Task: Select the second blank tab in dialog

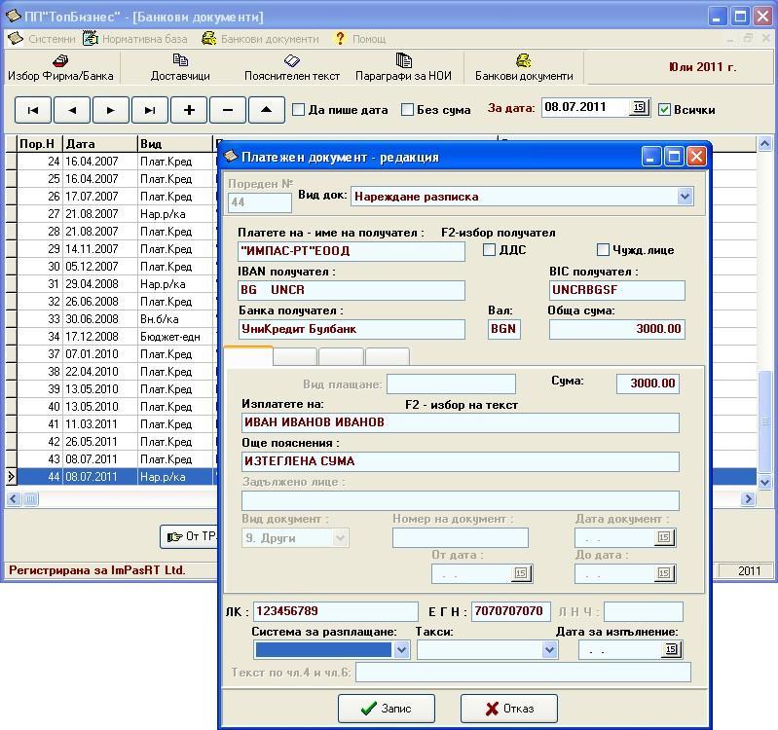Action: pyautogui.click(x=295, y=356)
